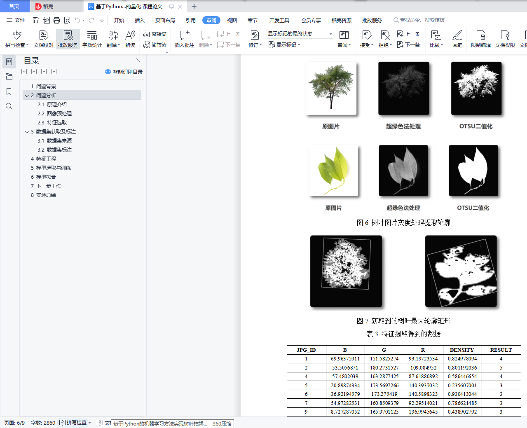Click the Save icon in quick access toolbar
527x428 pixels.
(x=36, y=20)
